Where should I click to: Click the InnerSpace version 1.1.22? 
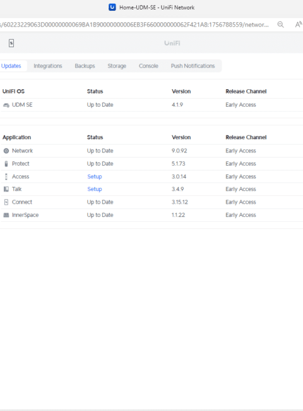[178, 215]
